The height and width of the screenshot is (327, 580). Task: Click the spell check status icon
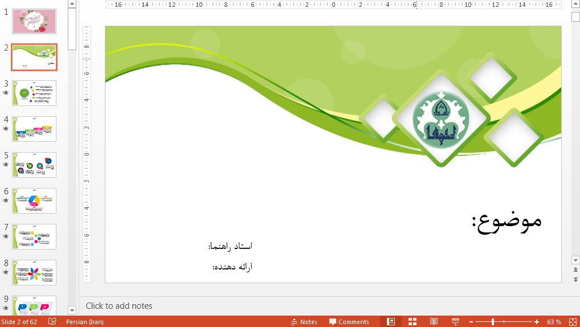click(x=52, y=322)
